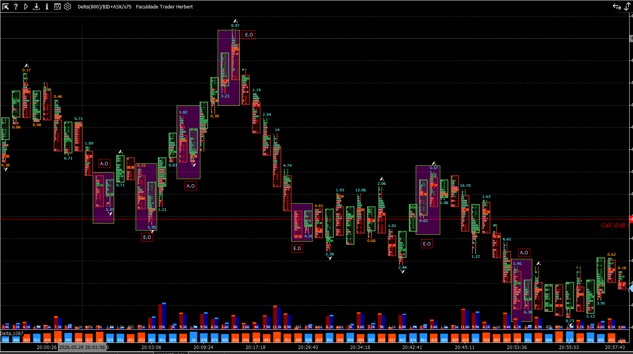The height and width of the screenshot is (354, 633).
Task: Click the Faculdade Trader Herbert label
Action: (x=164, y=7)
